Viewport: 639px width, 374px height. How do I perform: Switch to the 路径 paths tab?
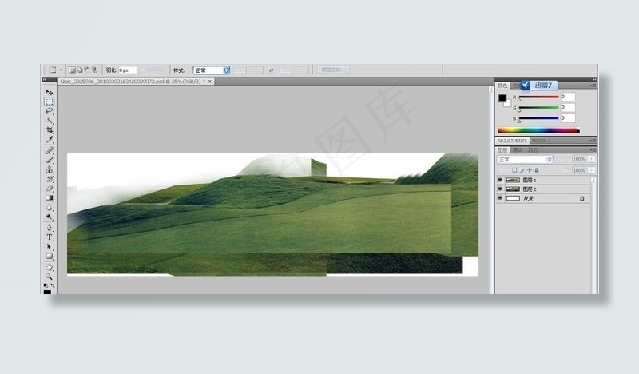tap(533, 149)
